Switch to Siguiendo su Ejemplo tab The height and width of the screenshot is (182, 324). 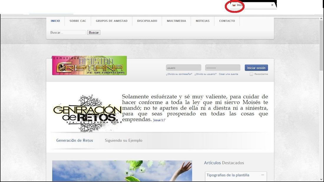(124, 140)
